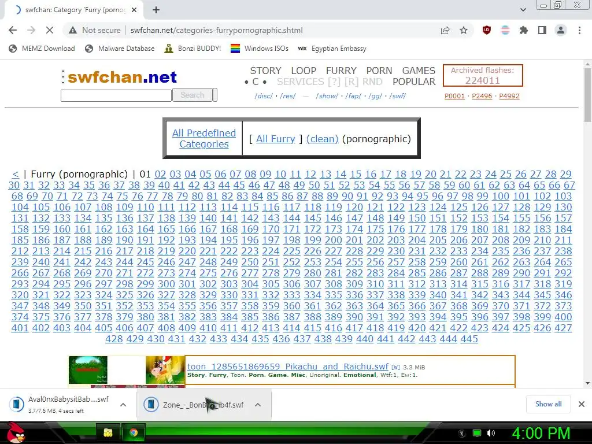Open the GAMES category menu item
Image resolution: width=592 pixels, height=444 pixels.
[419, 71]
